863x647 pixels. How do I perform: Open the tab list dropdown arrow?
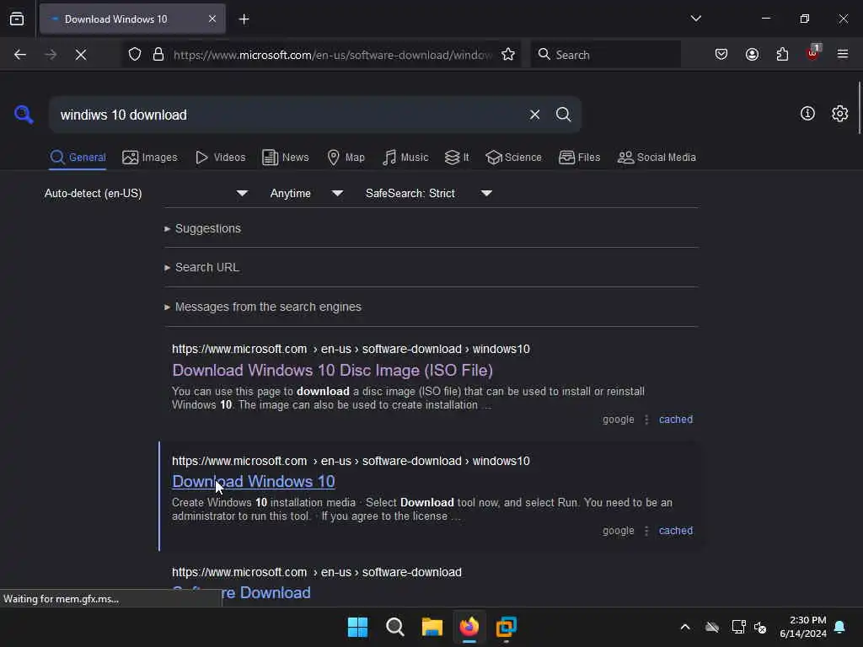pos(695,19)
